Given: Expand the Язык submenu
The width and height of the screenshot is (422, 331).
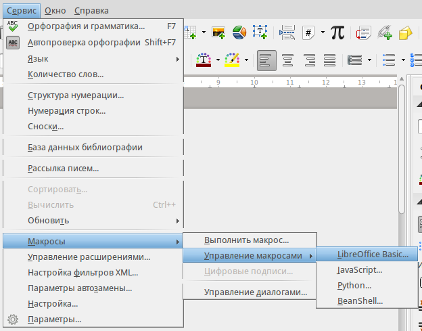Looking at the screenshot, I should [93, 59].
